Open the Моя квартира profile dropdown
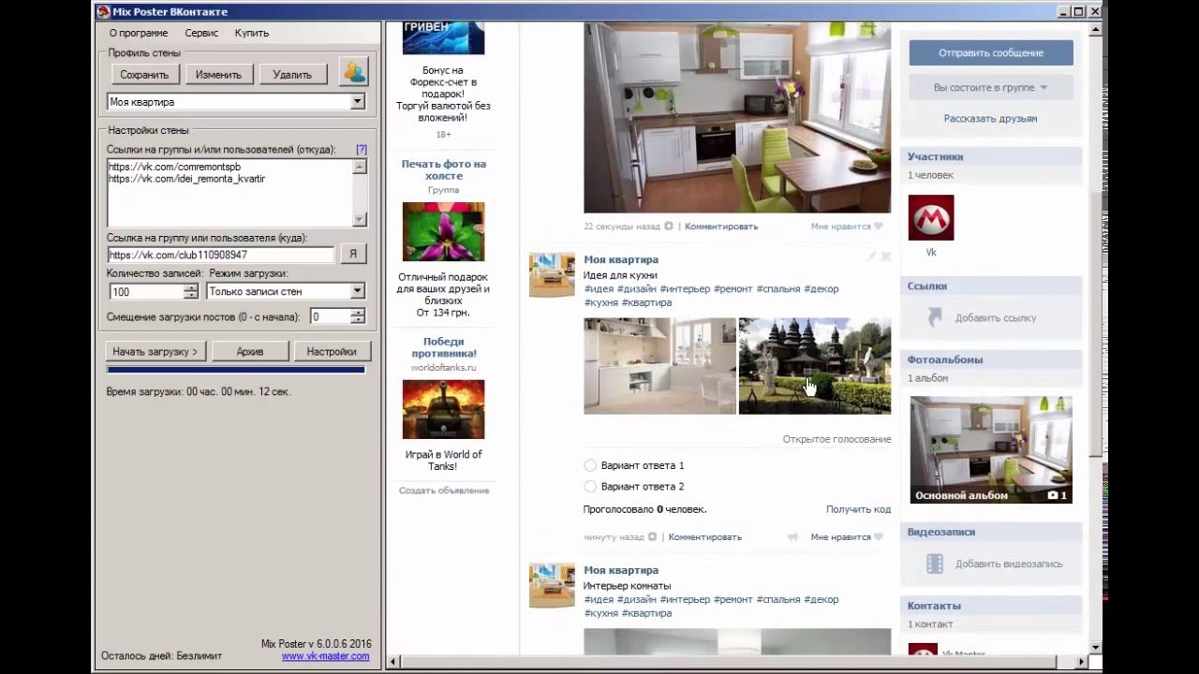 pyautogui.click(x=357, y=102)
